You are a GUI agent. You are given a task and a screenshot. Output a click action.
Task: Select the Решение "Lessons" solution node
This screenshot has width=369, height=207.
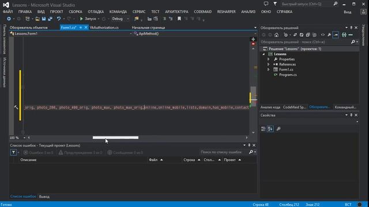295,49
